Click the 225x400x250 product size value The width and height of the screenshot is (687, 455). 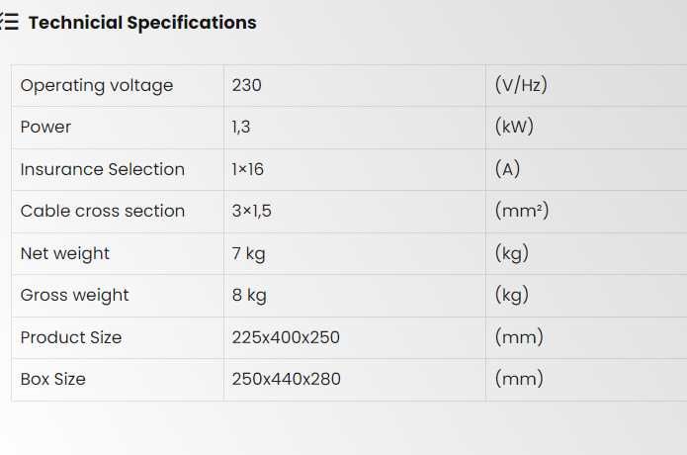pyautogui.click(x=286, y=337)
